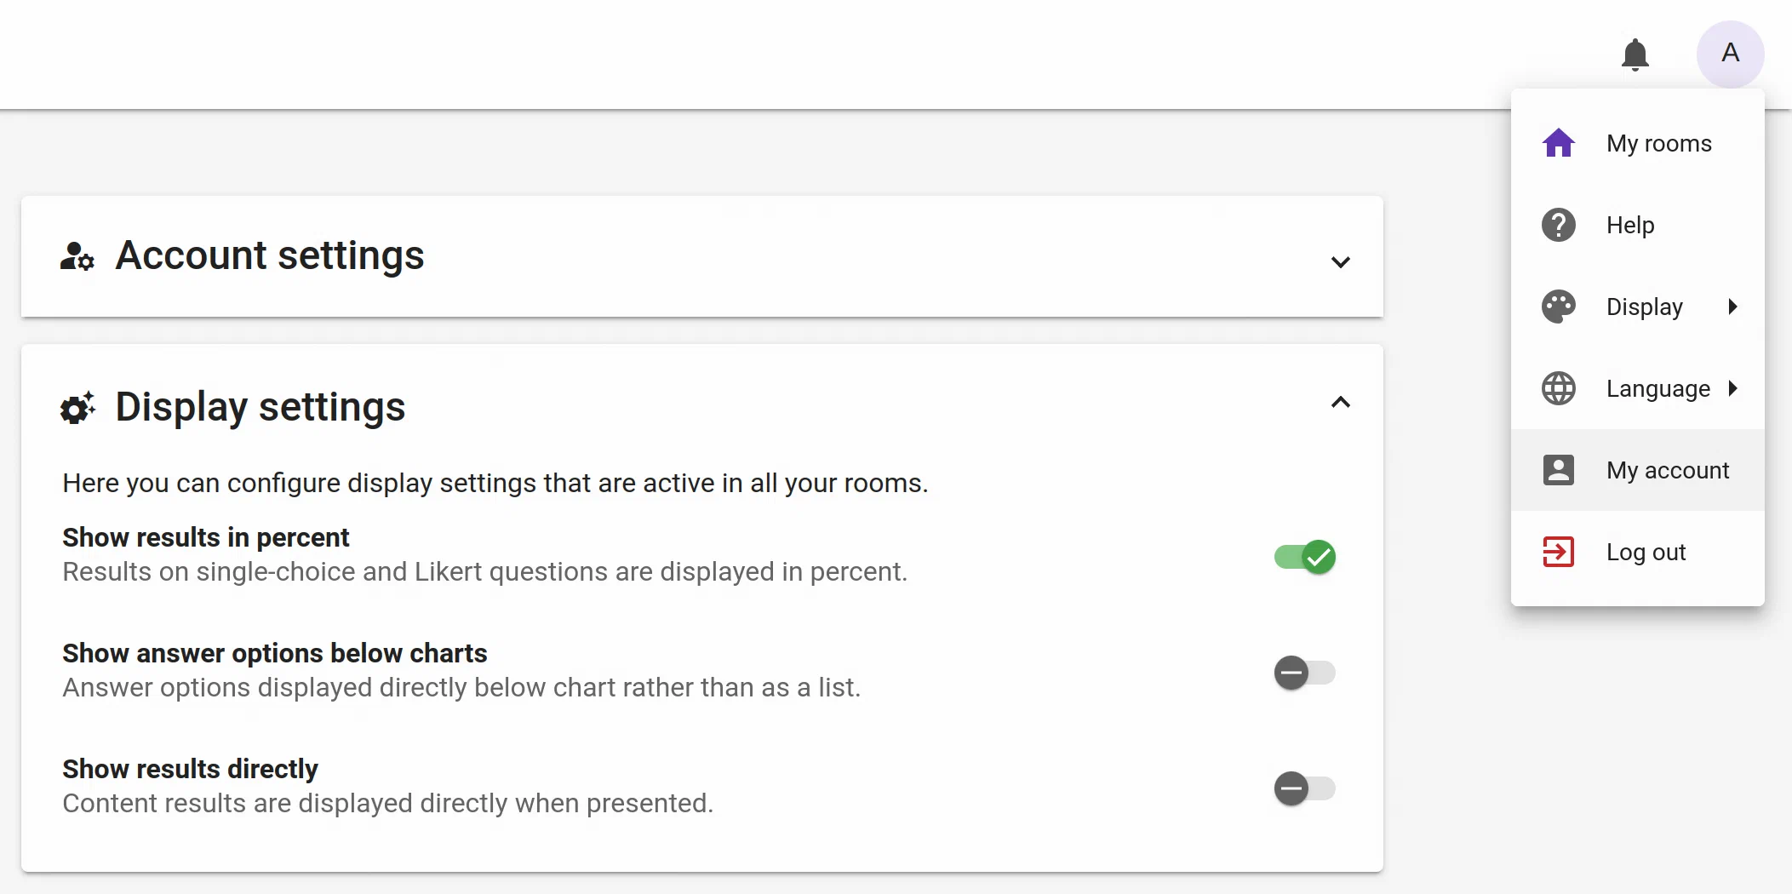Image resolution: width=1792 pixels, height=894 pixels.
Task: Go to My rooms link
Action: click(x=1658, y=143)
